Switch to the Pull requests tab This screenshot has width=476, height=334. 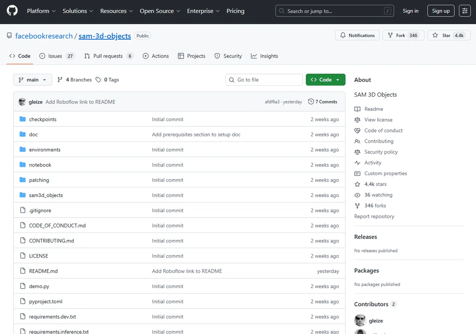pyautogui.click(x=109, y=56)
